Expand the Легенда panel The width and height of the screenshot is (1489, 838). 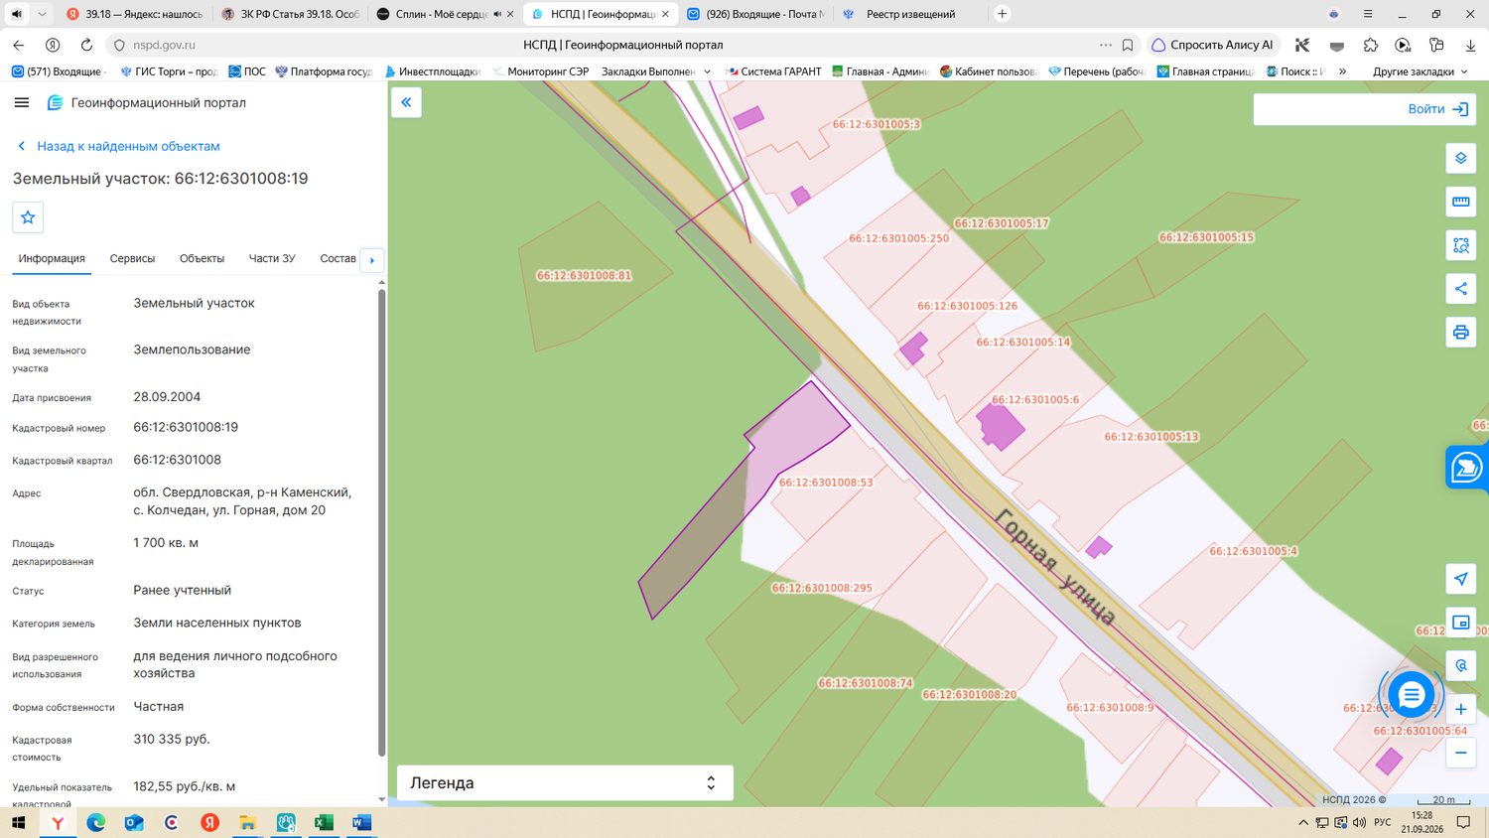[565, 782]
